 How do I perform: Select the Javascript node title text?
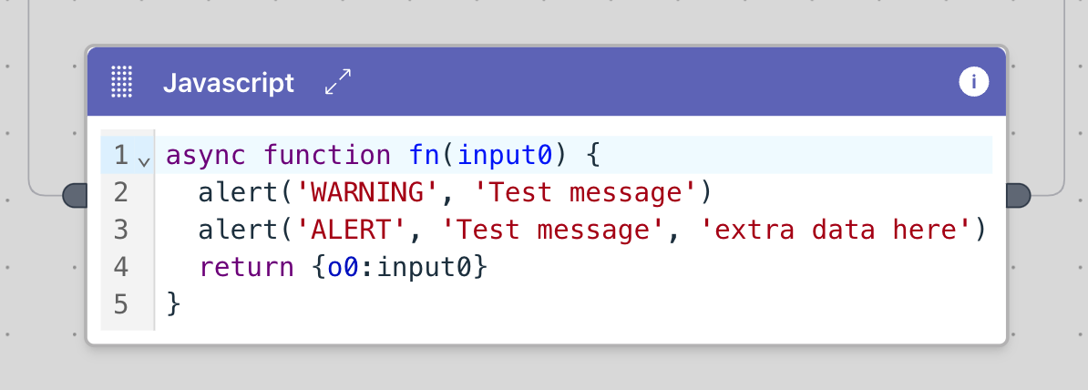coord(229,84)
